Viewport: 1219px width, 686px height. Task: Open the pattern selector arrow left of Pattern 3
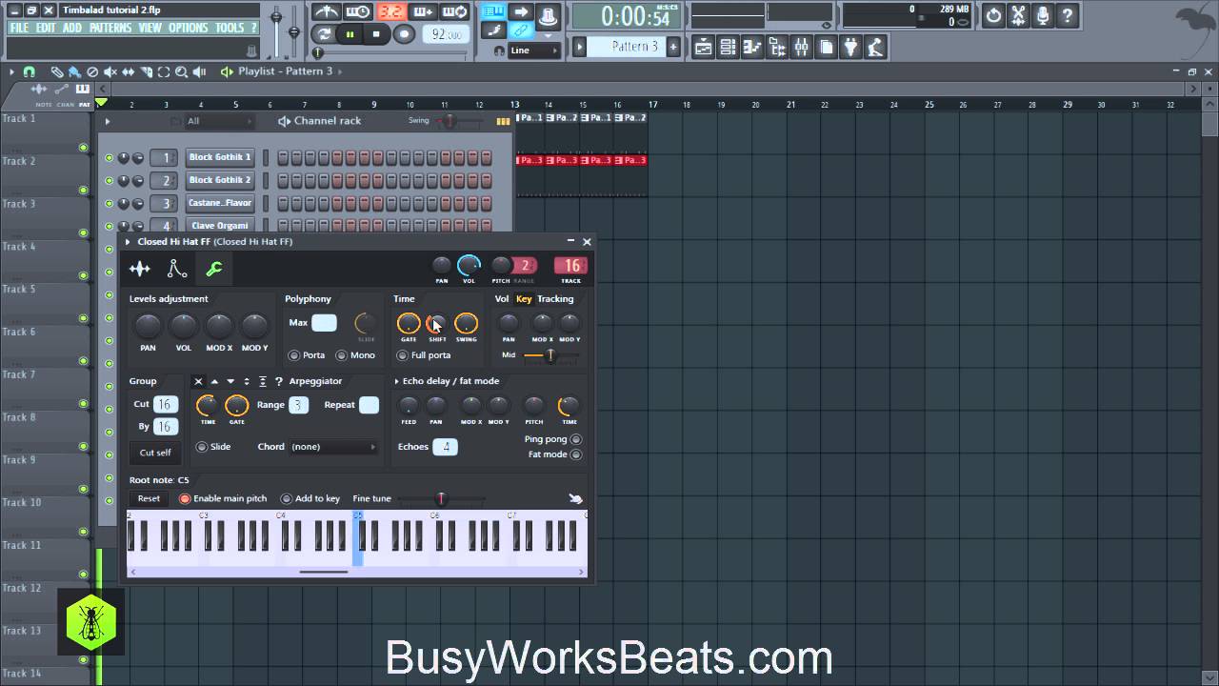click(x=579, y=47)
